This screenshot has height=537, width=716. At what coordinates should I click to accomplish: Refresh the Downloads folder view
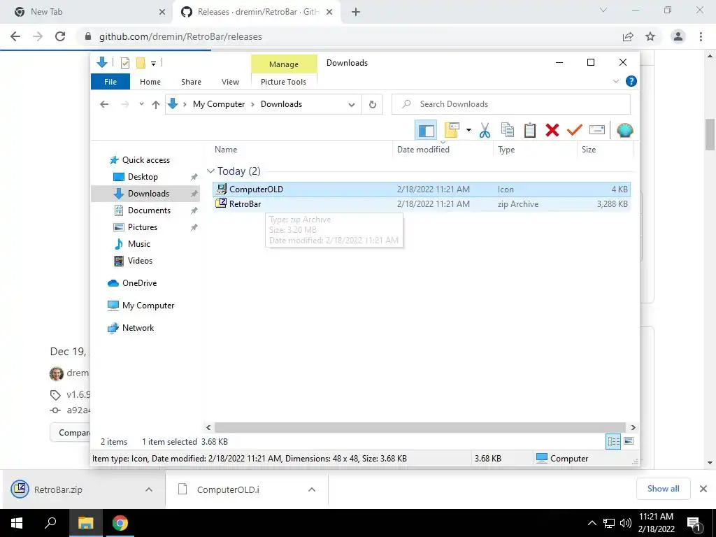[373, 105]
